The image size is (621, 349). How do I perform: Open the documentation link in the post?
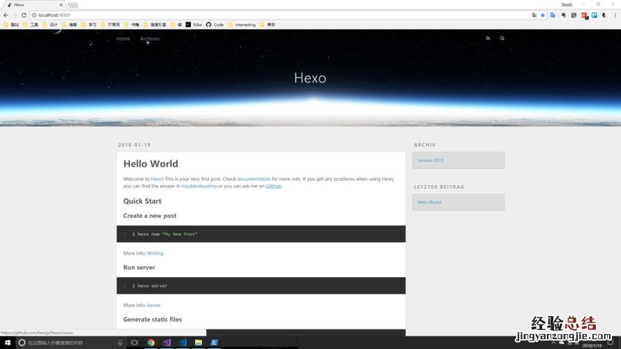(x=253, y=179)
